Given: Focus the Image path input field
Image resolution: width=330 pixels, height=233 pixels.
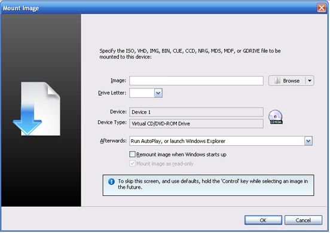Looking at the screenshot, I should pos(196,81).
